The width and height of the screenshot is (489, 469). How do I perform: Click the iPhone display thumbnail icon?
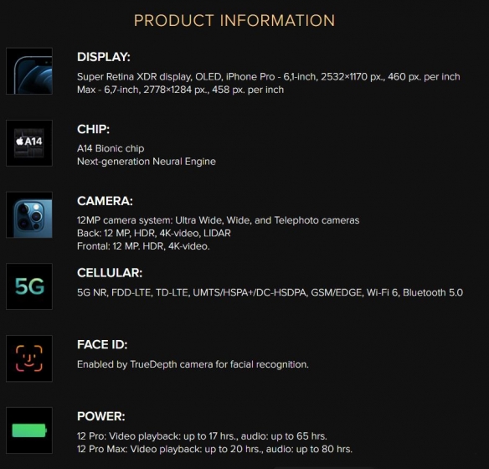tap(29, 71)
